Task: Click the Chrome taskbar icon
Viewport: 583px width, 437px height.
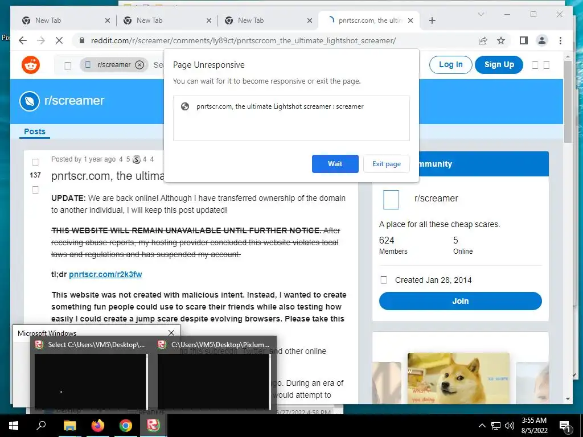Action: 126,426
